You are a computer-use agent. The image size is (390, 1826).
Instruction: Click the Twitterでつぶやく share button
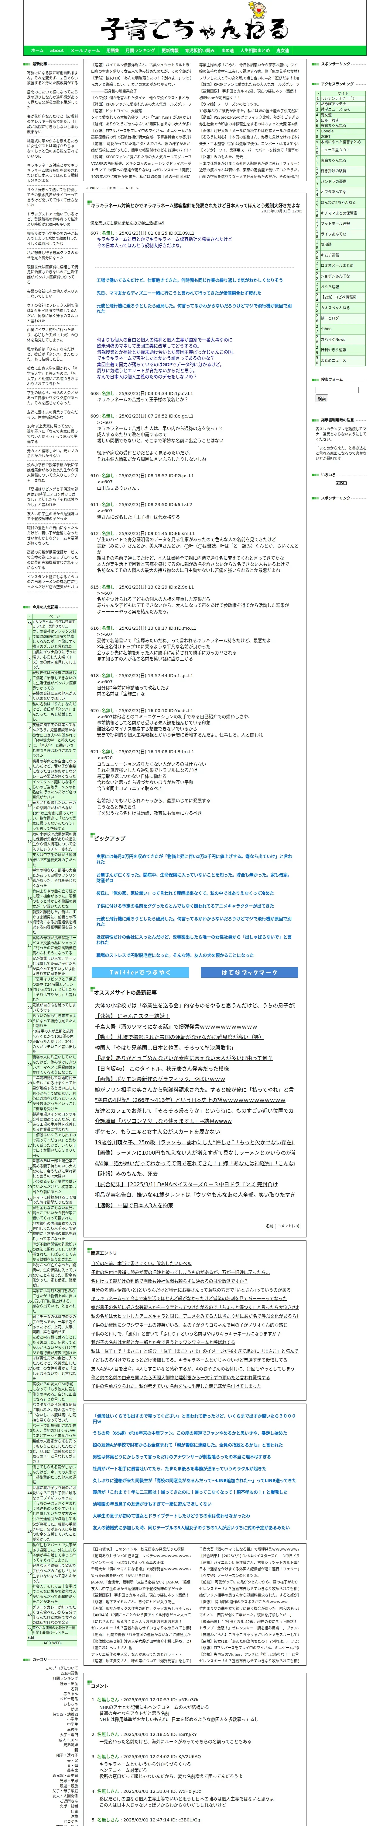[x=140, y=973]
